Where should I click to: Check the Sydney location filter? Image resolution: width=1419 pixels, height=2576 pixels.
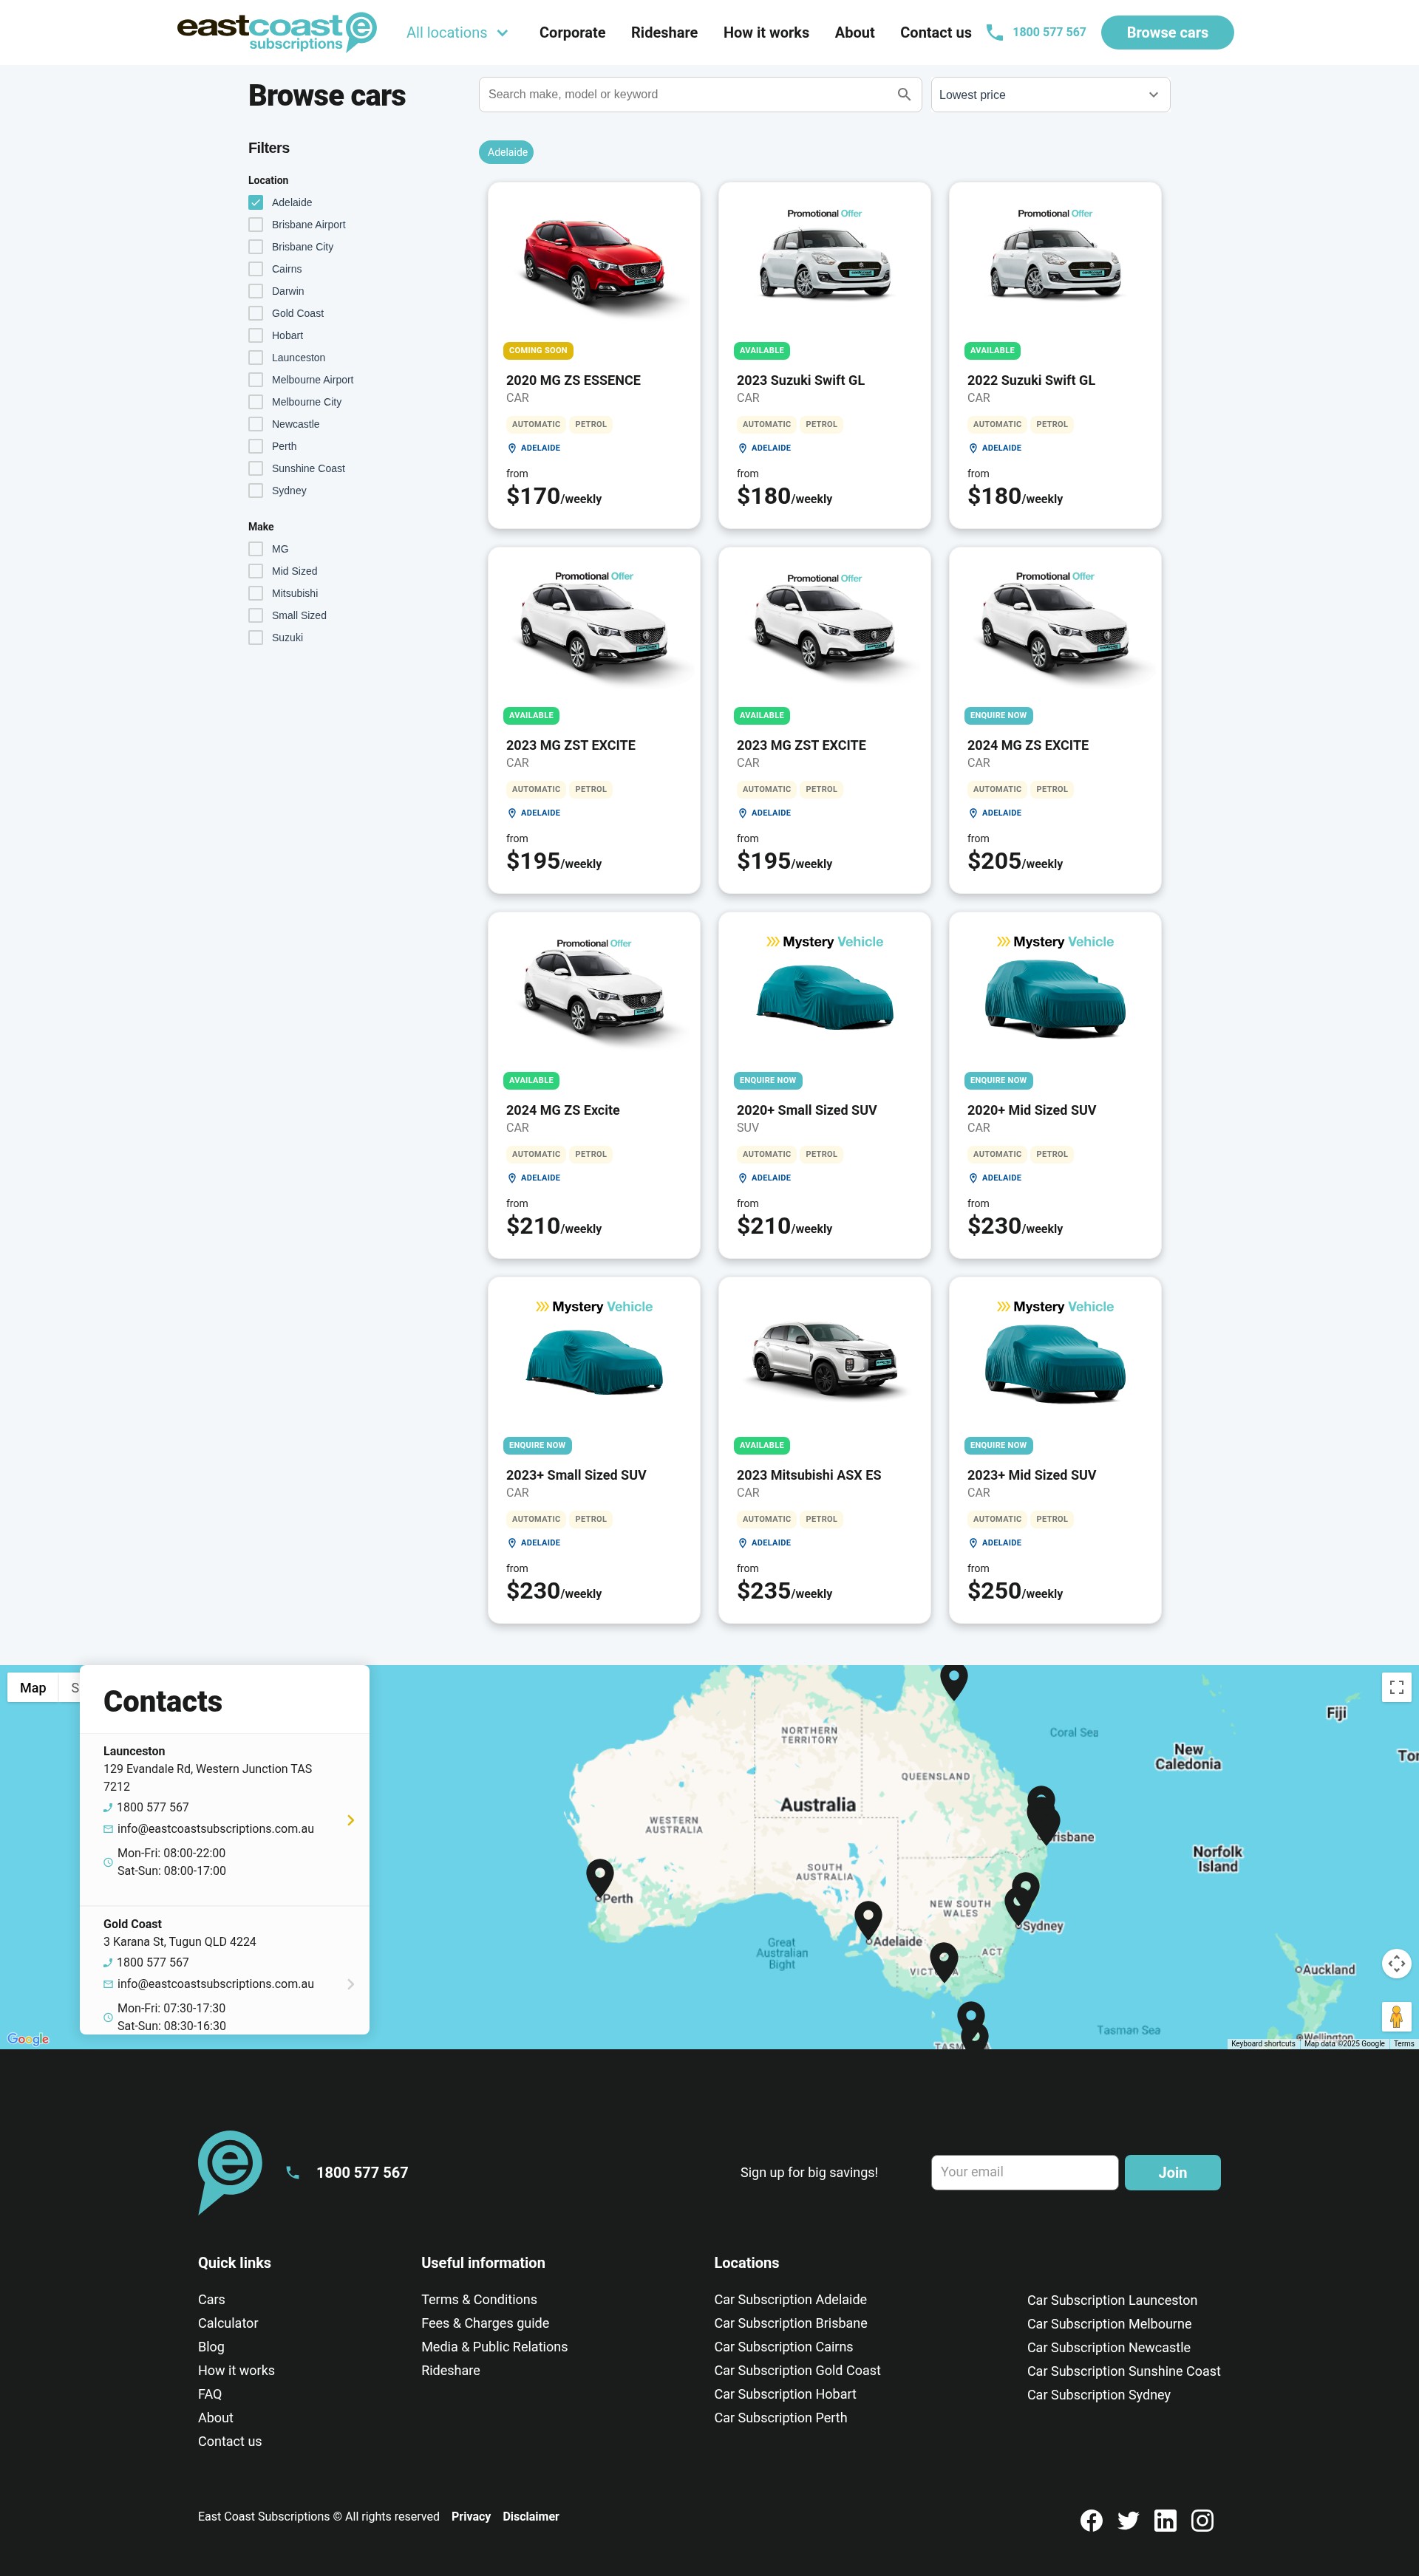coord(255,491)
